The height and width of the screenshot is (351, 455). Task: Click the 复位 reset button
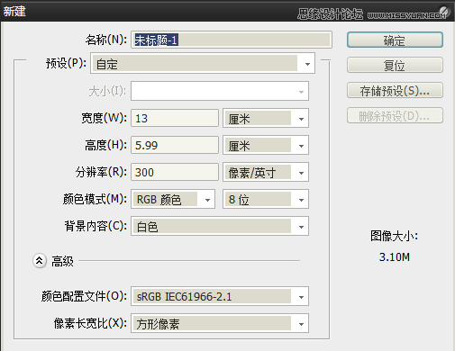[x=395, y=65]
